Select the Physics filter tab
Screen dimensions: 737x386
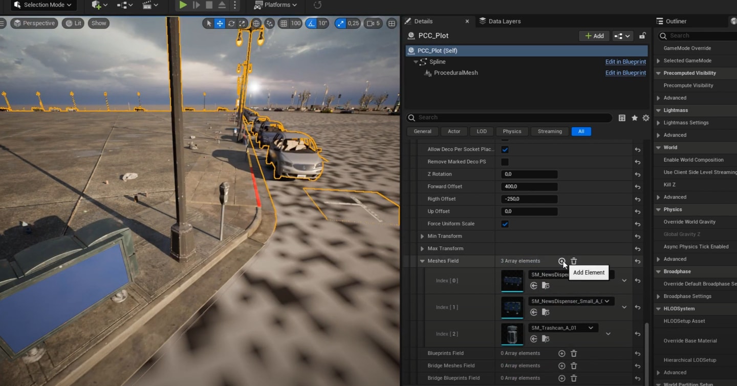511,132
